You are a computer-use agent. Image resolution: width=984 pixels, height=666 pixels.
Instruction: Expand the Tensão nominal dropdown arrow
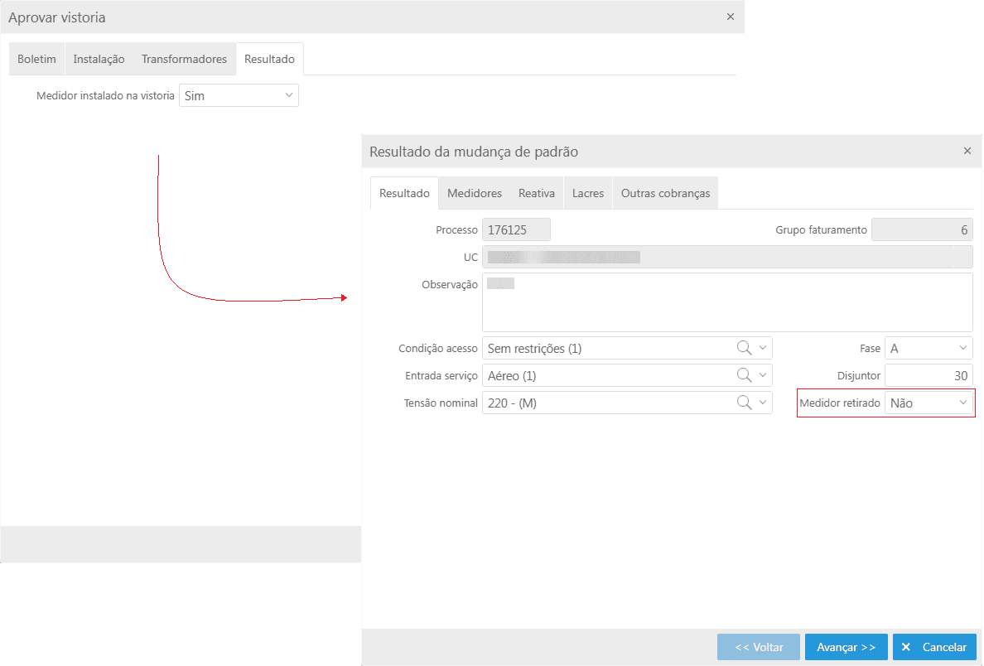[x=763, y=403]
